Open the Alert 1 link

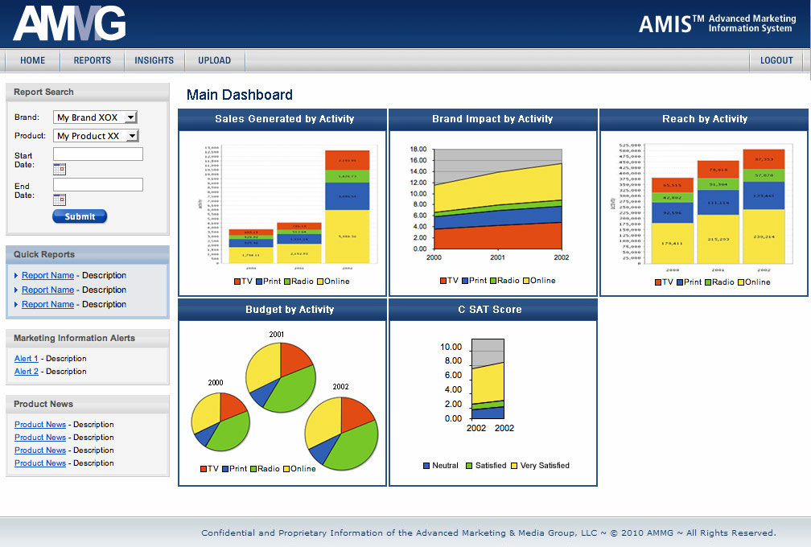[26, 359]
